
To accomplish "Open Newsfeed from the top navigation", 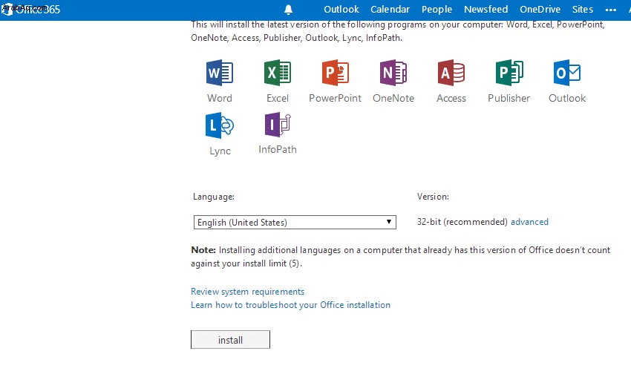I will pos(485,9).
